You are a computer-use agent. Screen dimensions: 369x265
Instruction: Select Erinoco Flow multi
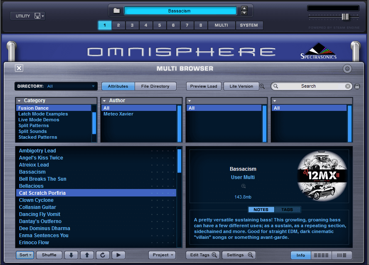[96, 243]
